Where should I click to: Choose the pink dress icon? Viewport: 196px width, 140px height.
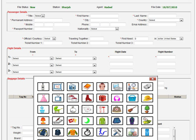pyautogui.click(x=43, y=98)
